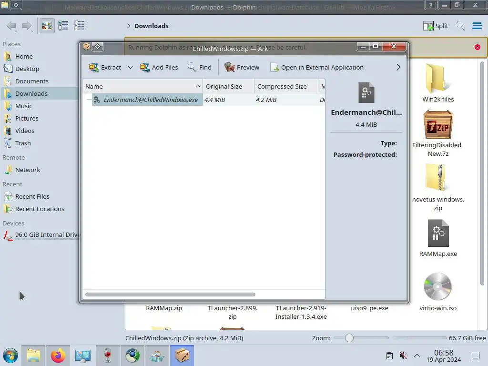Click the Find button in Ark
Image resolution: width=488 pixels, height=366 pixels.
coord(200,67)
